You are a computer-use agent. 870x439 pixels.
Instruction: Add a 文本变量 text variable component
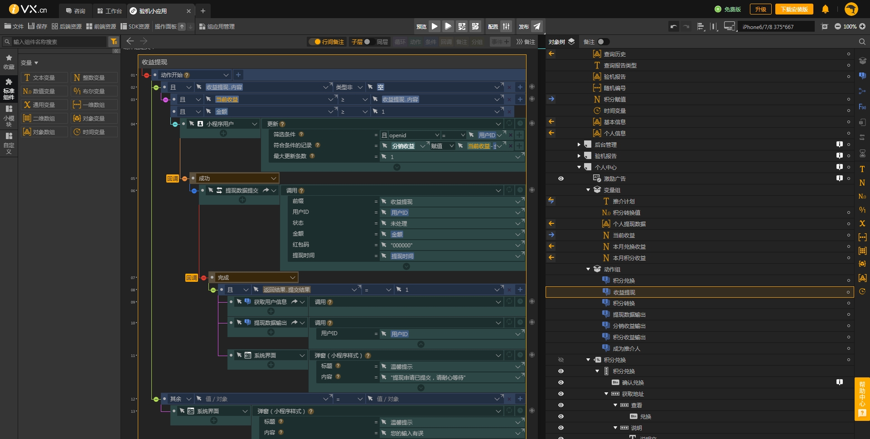pyautogui.click(x=44, y=78)
